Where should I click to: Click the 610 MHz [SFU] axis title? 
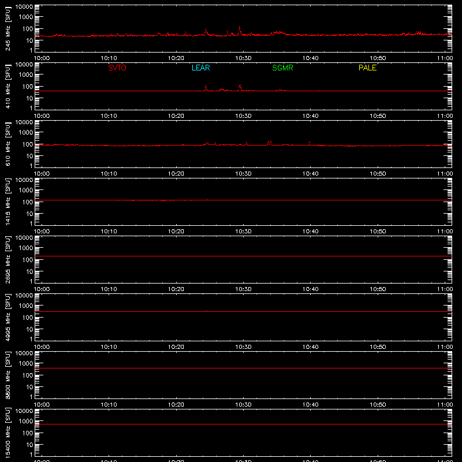pyautogui.click(x=8, y=144)
